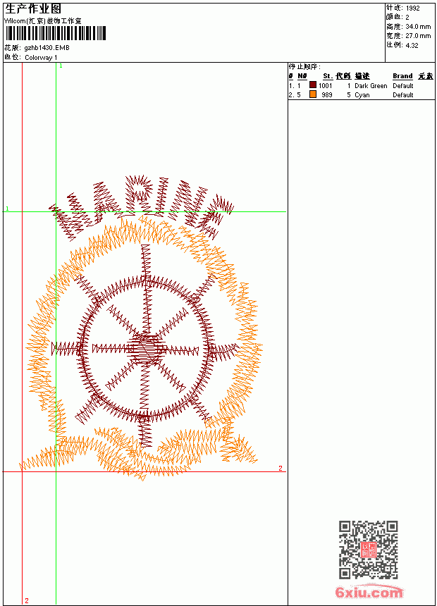Click the barcode under the Wilcom header

[x=55, y=33]
